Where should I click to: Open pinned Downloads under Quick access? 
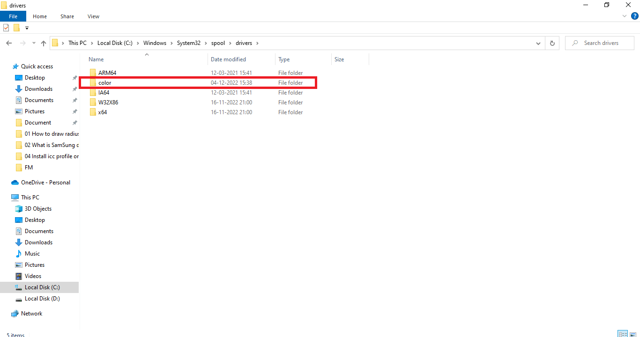click(x=38, y=89)
